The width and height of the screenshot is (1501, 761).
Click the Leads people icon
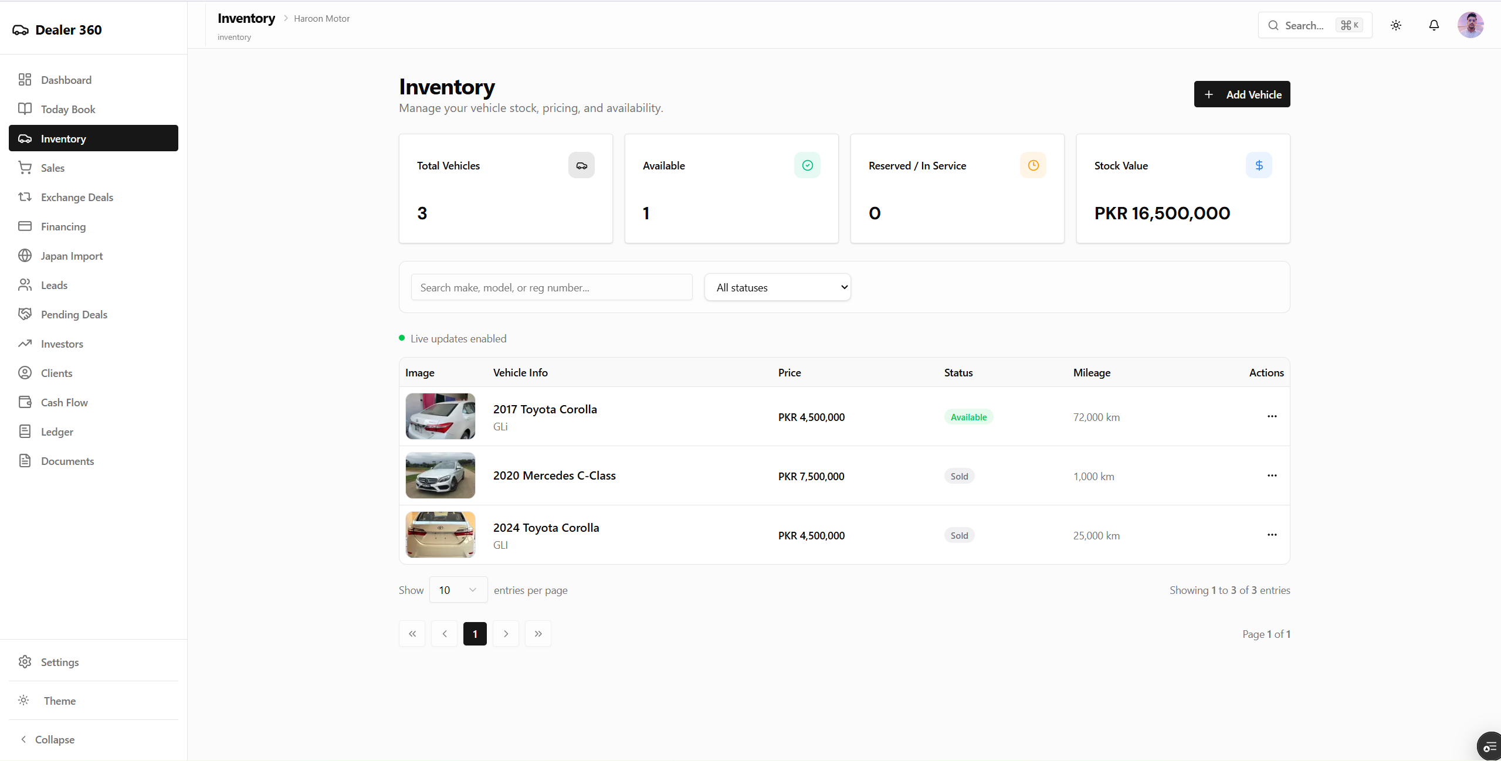click(25, 284)
